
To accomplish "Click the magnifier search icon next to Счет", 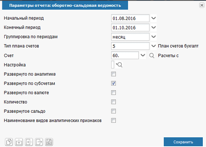I will (152, 55).
